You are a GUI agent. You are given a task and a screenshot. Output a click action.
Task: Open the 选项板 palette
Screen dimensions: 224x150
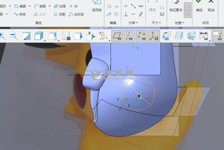click(97, 6)
